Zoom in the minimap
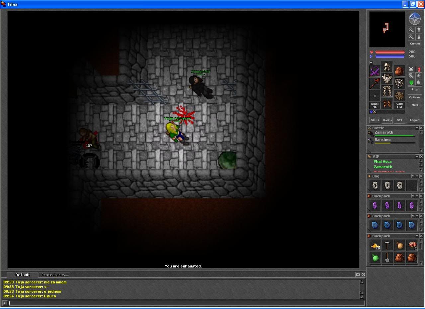425x309 pixels. click(411, 37)
